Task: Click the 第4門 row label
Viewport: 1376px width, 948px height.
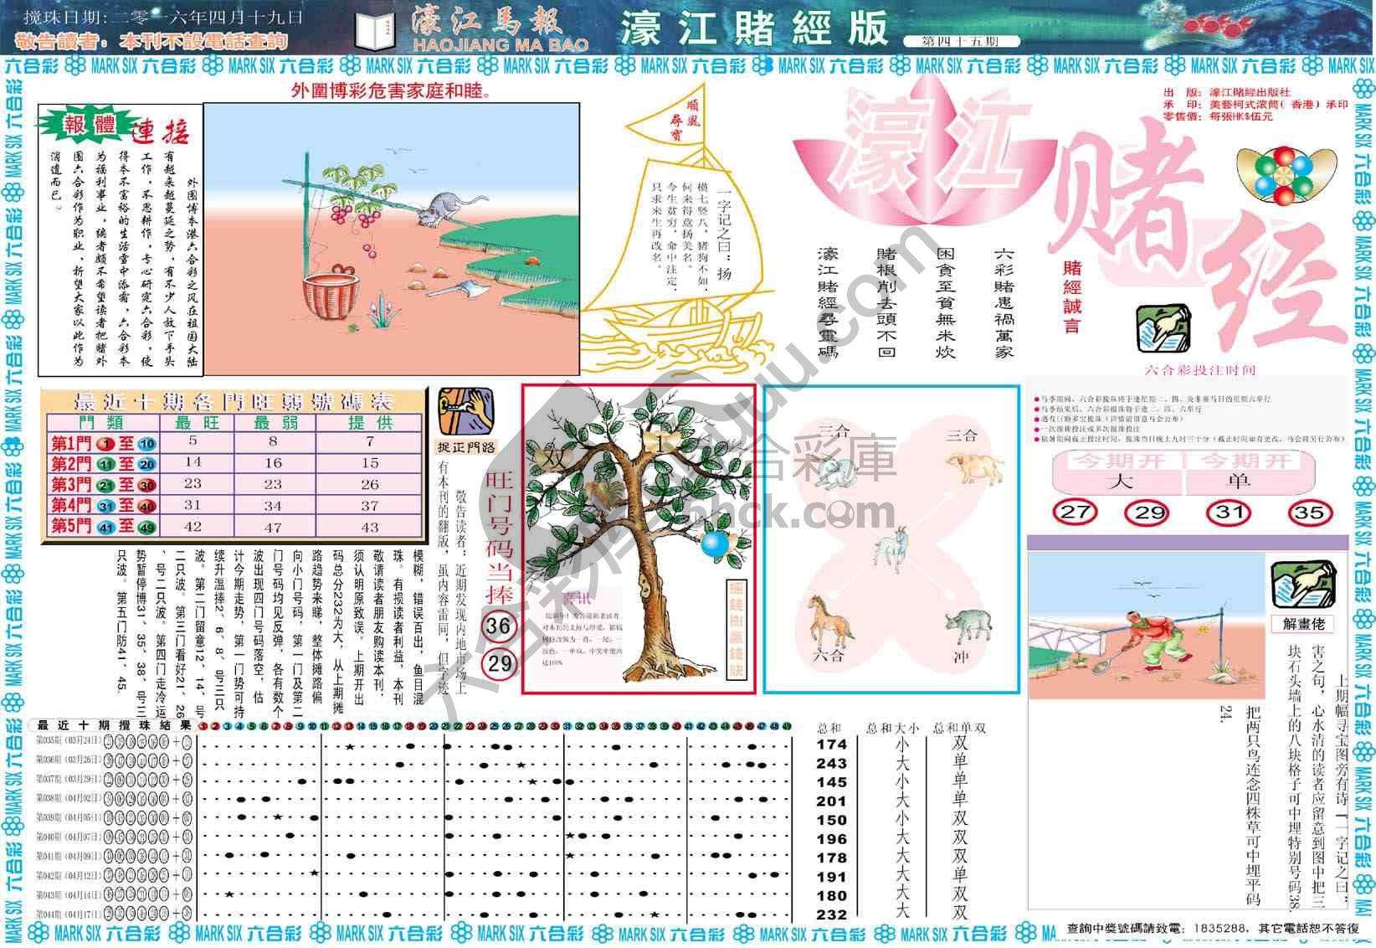Action: (102, 505)
